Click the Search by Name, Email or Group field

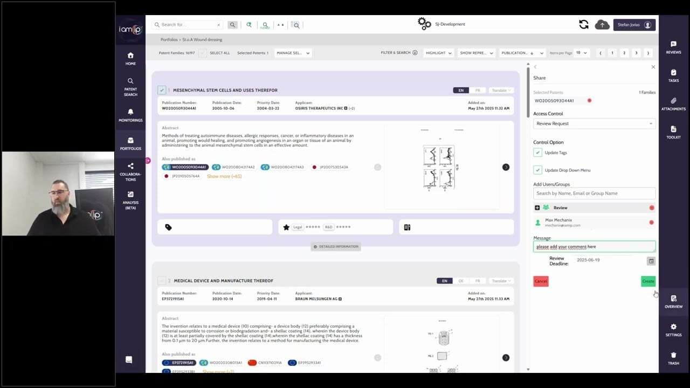tap(594, 193)
